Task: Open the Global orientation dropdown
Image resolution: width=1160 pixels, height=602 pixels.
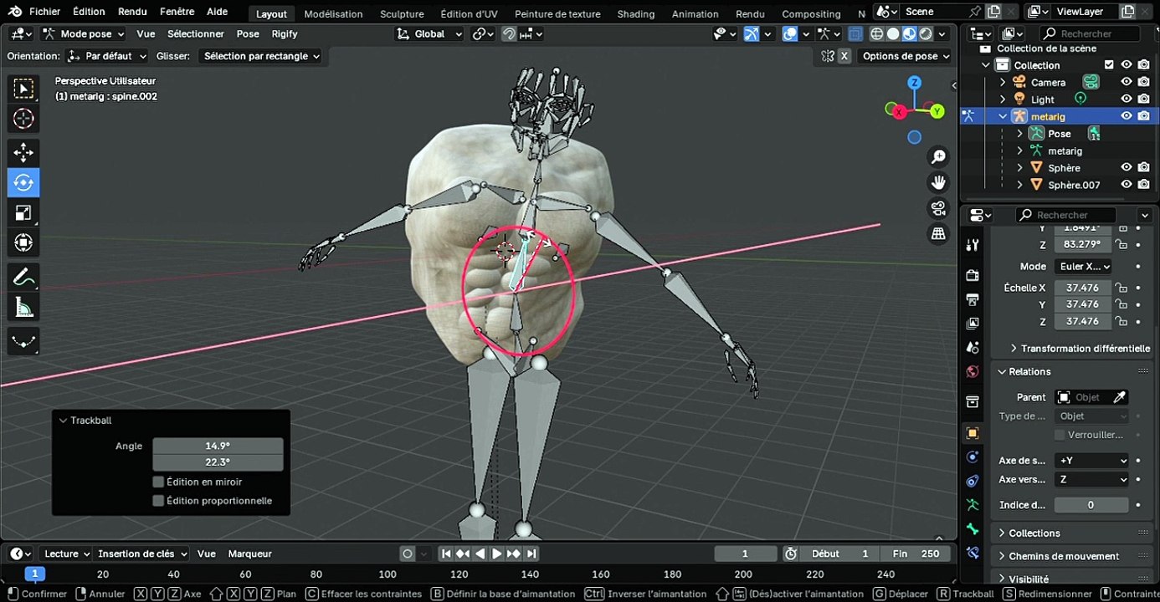Action: pos(429,34)
